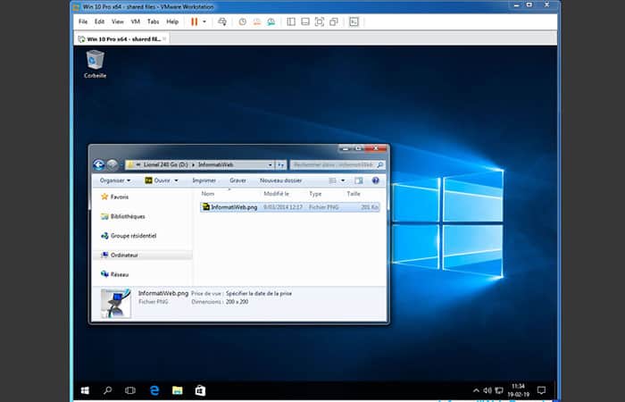Revert to snapshot toolbar icon
This screenshot has height=402, width=625.
click(x=257, y=22)
